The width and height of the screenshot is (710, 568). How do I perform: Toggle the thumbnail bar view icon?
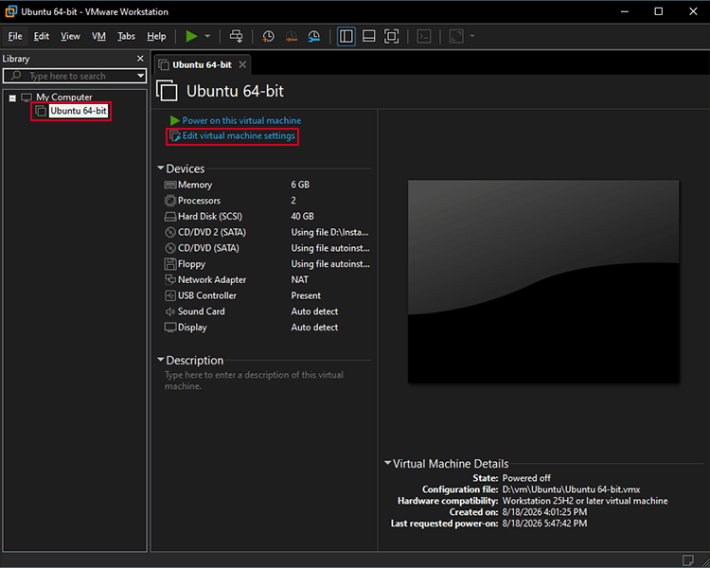coord(369,36)
